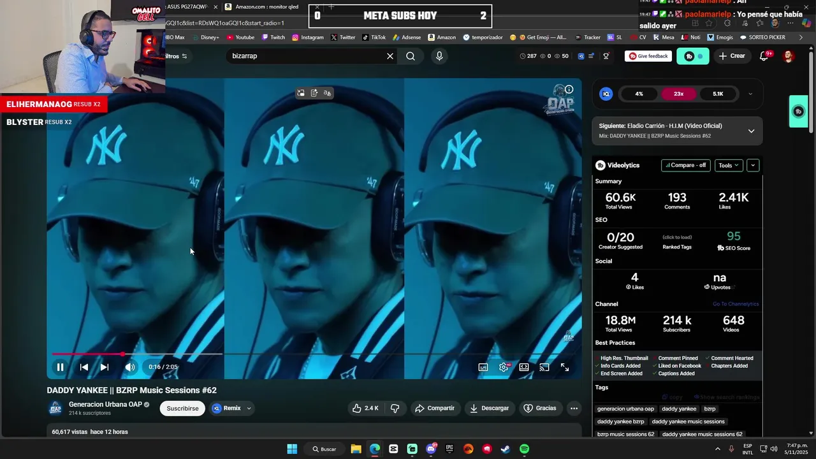The height and width of the screenshot is (459, 816).
Task: Open the Twitch bookmark
Action: coord(273,38)
